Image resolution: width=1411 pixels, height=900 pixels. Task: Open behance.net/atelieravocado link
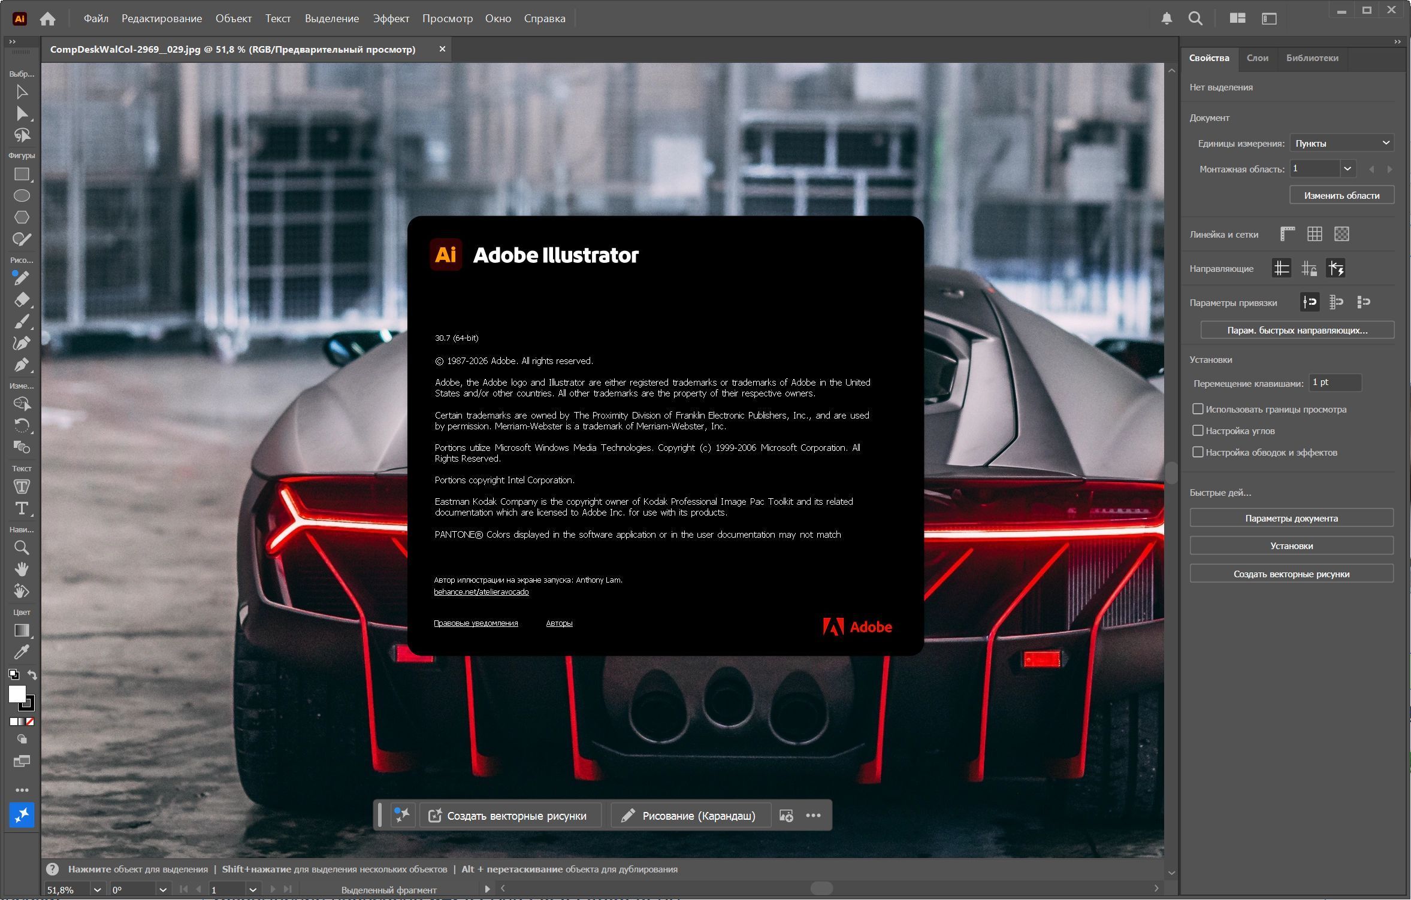481,592
